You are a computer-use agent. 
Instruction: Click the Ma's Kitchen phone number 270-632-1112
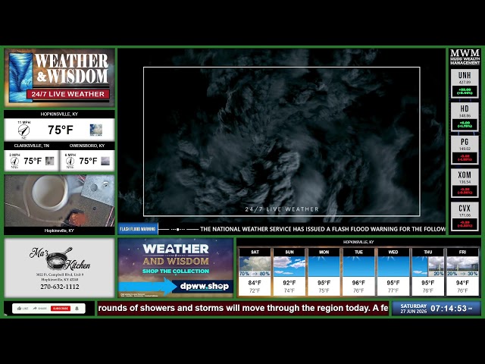tap(60, 287)
